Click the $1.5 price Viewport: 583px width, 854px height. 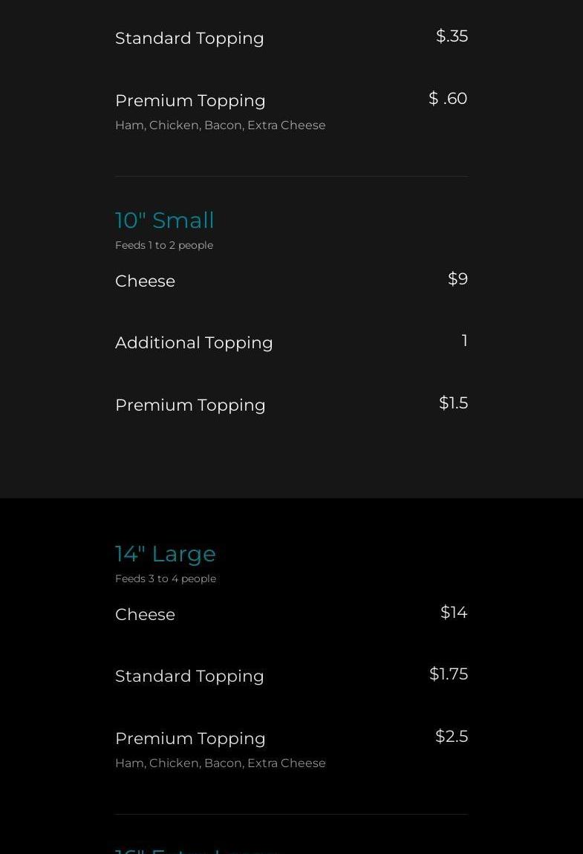pyautogui.click(x=453, y=403)
